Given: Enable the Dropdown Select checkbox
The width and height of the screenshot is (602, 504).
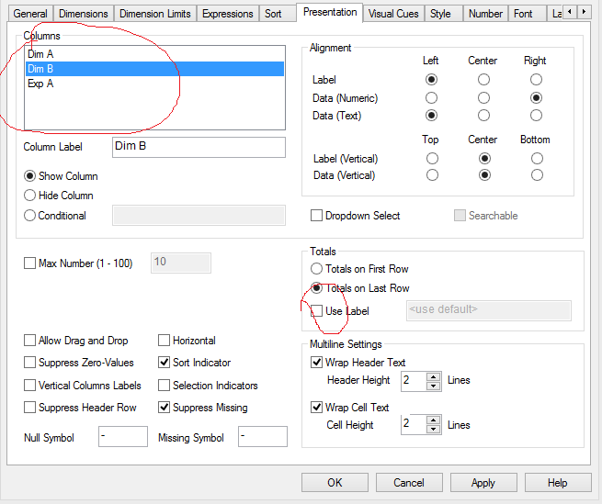Looking at the screenshot, I should [317, 216].
